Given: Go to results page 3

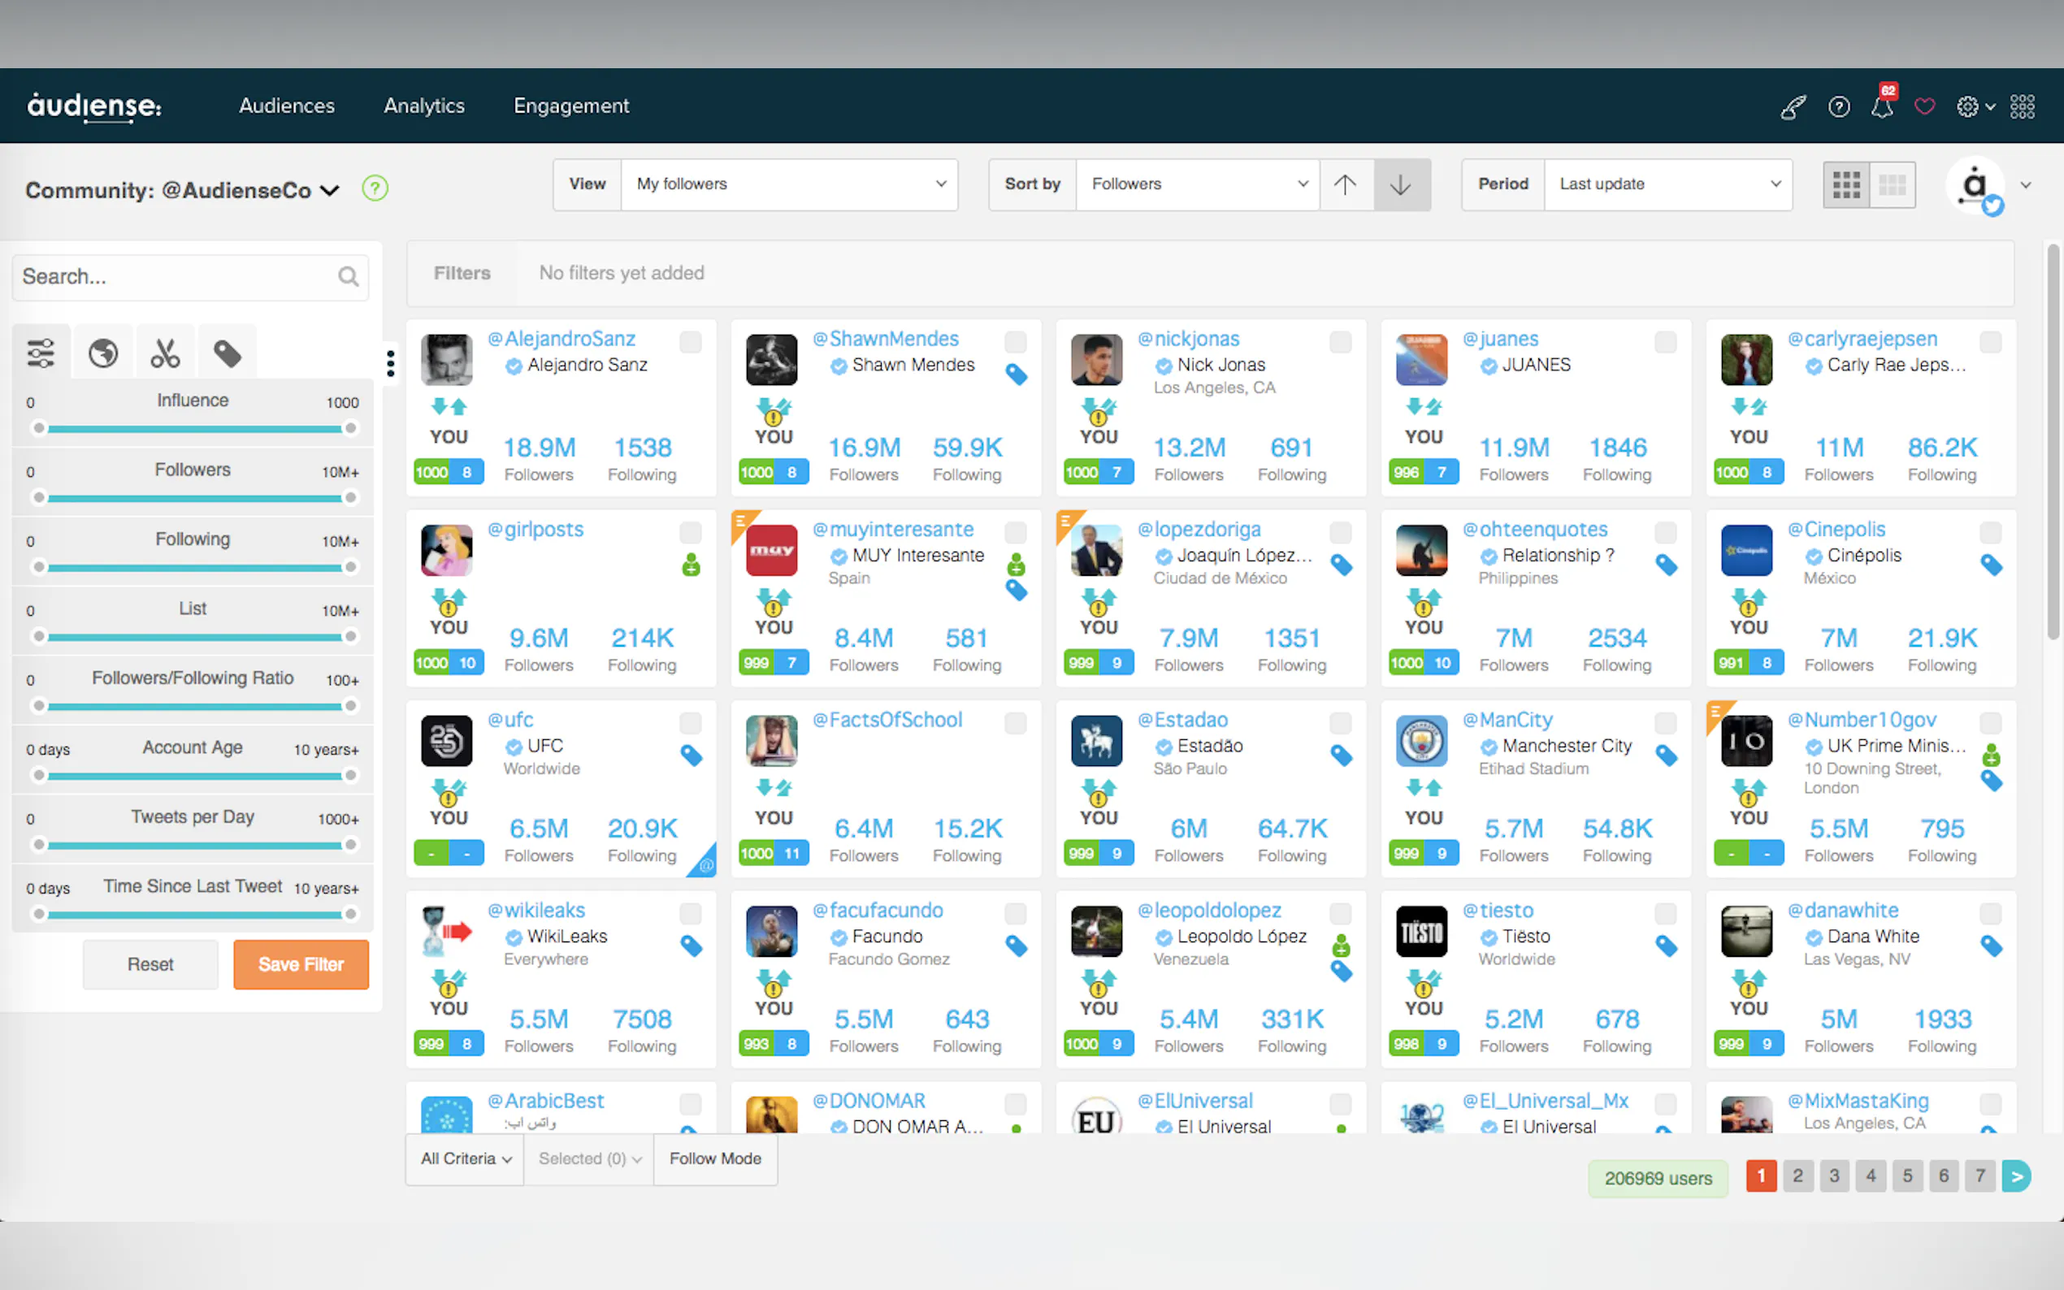Looking at the screenshot, I should [1833, 1175].
